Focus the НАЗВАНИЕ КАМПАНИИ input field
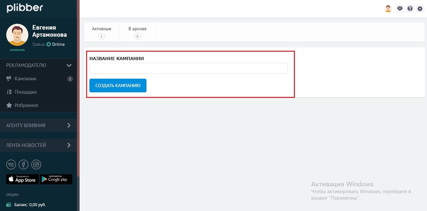Screen dimensions: 427x211 click(189, 68)
